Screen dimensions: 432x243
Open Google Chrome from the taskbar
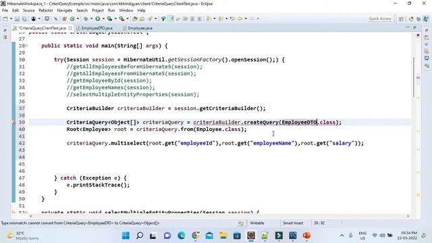(x=195, y=236)
